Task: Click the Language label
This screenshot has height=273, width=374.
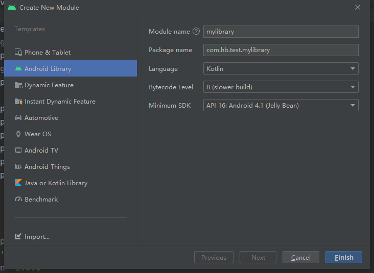Action: [163, 69]
